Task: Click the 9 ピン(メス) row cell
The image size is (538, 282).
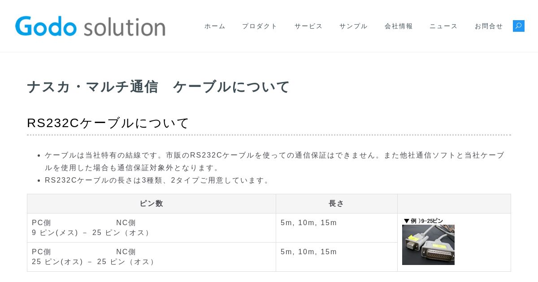Action: click(x=152, y=228)
